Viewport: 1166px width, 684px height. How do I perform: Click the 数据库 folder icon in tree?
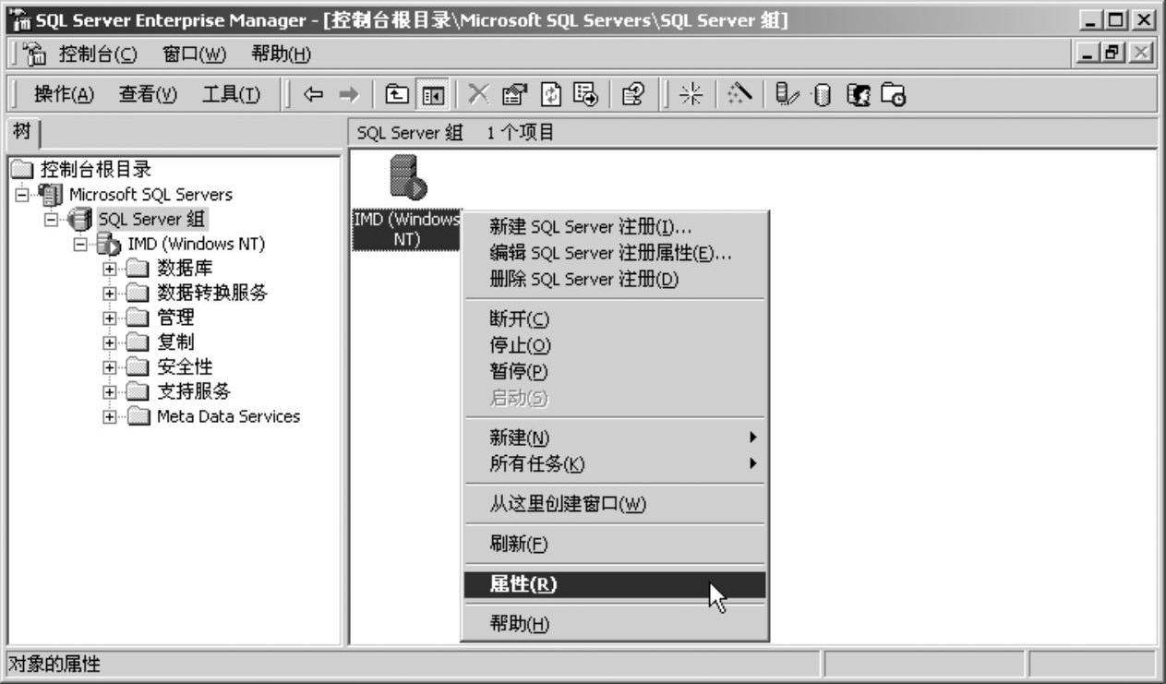[x=138, y=269]
